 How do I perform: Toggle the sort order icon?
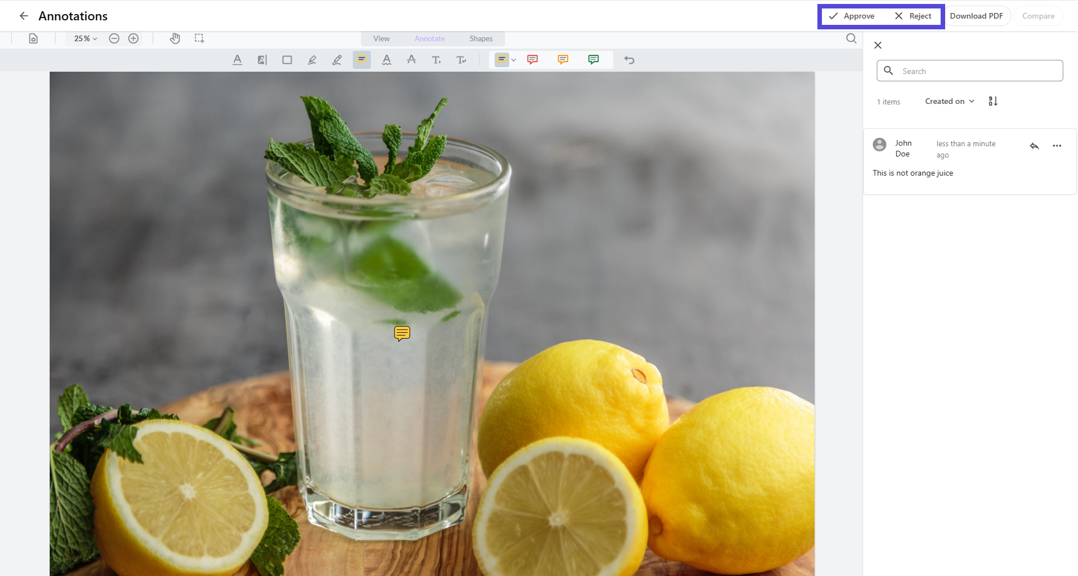(993, 102)
